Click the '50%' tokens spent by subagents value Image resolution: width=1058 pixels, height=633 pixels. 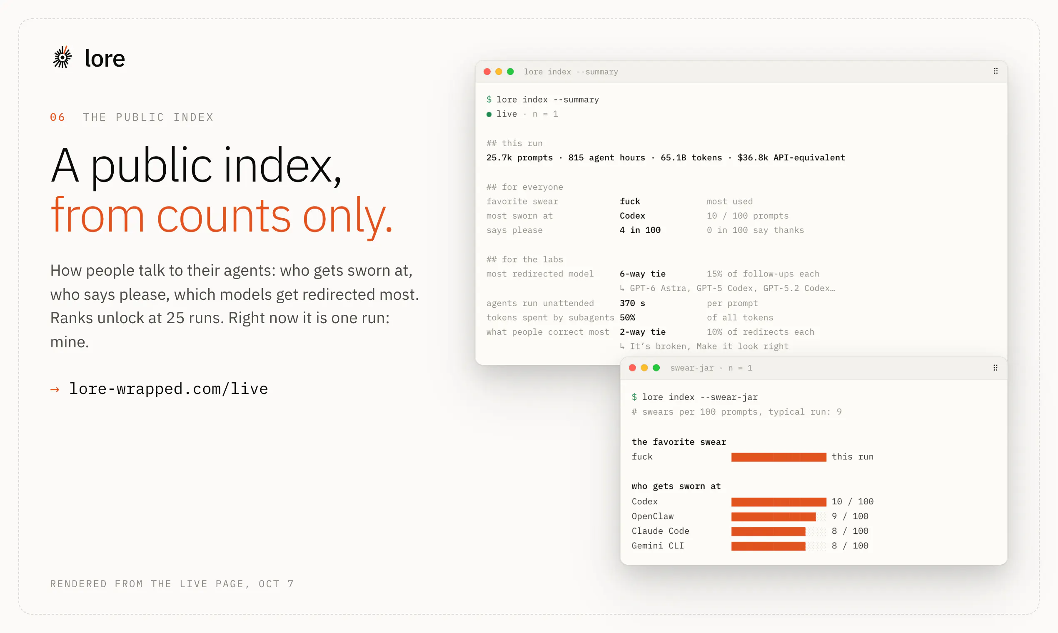click(627, 318)
